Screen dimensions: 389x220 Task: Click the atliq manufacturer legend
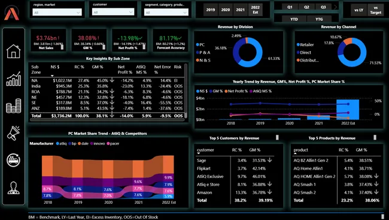click(61, 143)
